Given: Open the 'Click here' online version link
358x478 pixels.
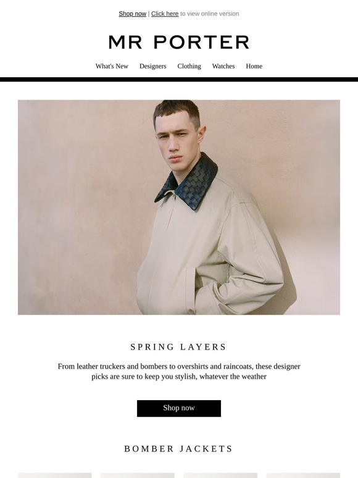Looking at the screenshot, I should [x=165, y=14].
